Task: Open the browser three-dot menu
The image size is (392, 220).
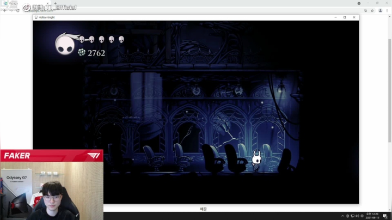Action: point(387,10)
